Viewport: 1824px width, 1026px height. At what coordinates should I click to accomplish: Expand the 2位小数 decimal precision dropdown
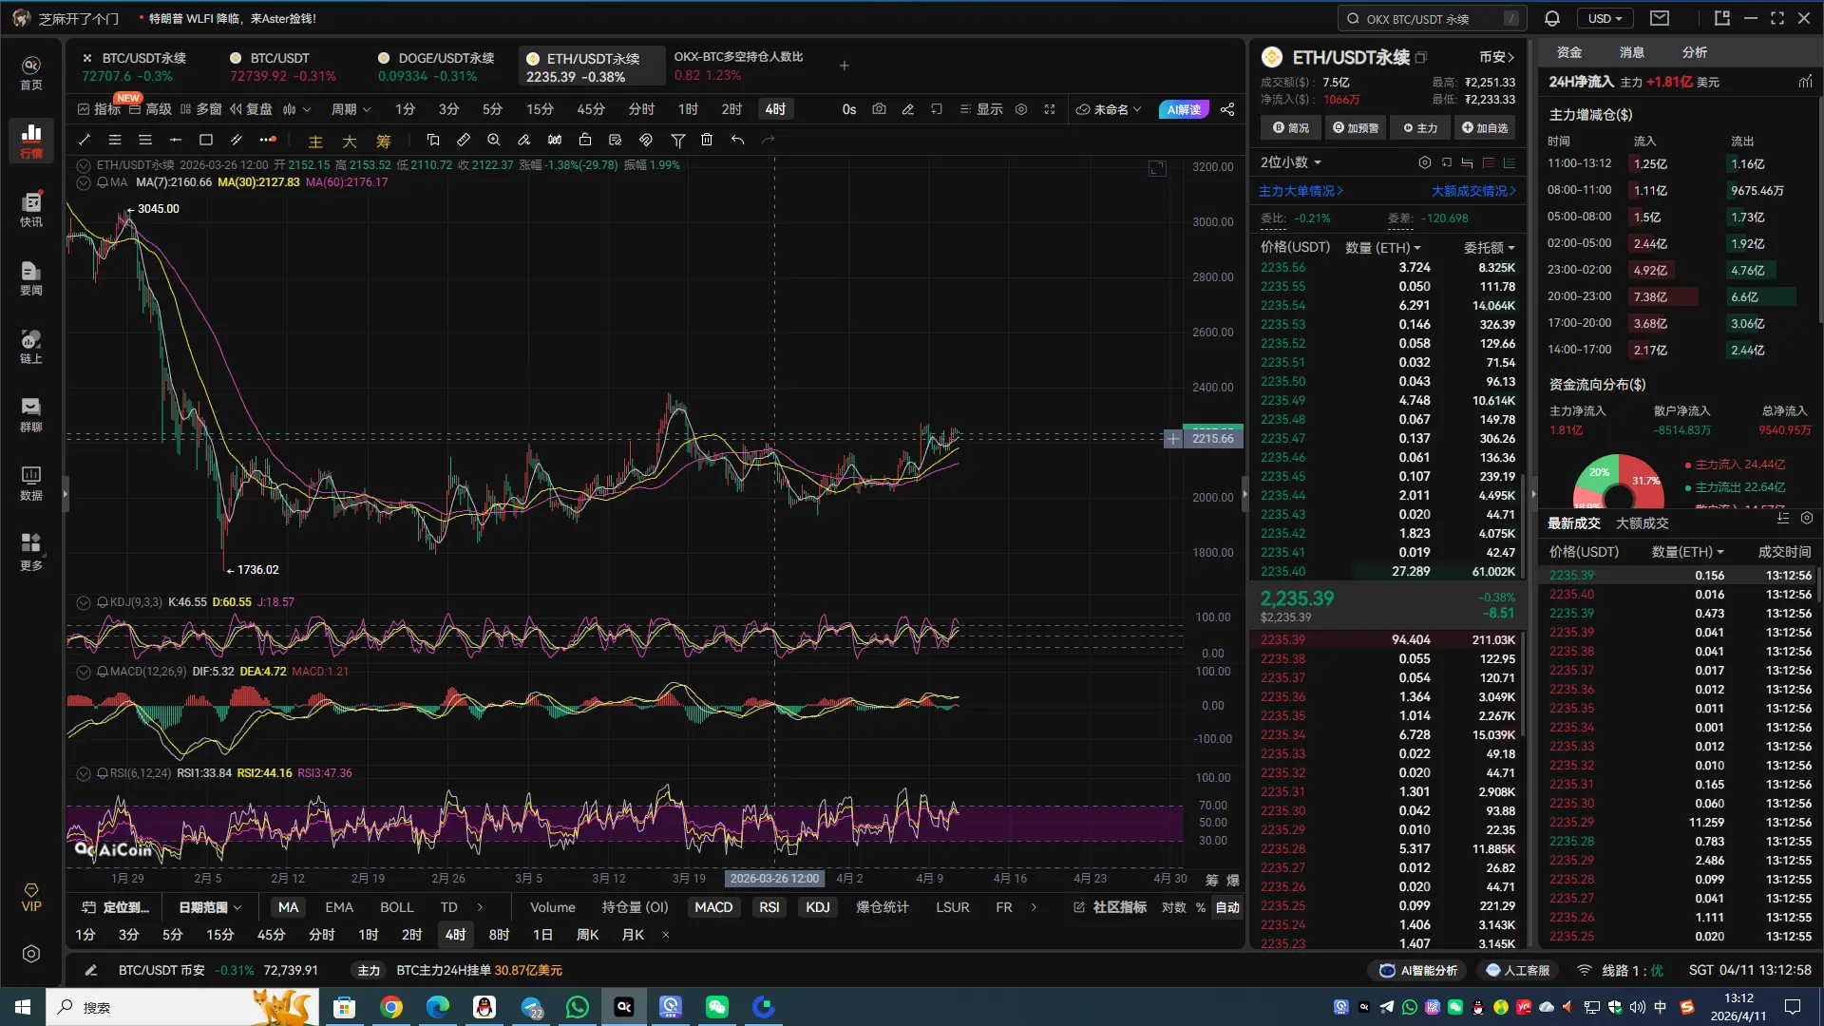tap(1290, 162)
